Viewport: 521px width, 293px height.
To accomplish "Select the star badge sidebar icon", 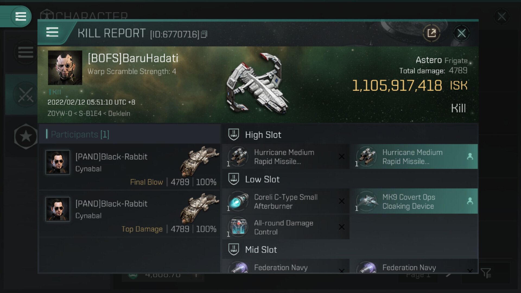I will click(x=26, y=136).
